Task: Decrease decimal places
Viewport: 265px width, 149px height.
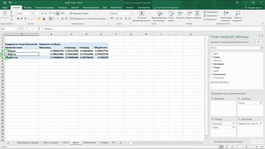Action: (130, 19)
